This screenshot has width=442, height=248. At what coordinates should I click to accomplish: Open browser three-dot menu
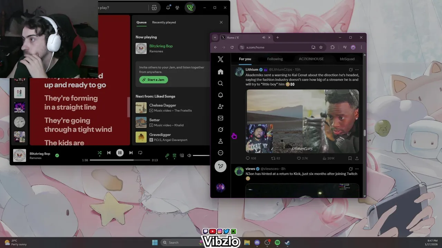click(361, 47)
